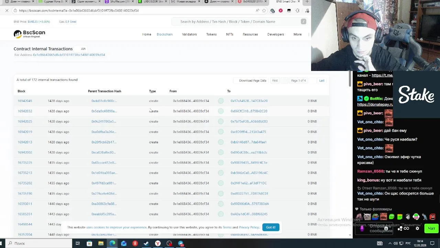Click contract icon for 0xd8322751 row
This screenshot has width=440, height=248.
tap(221, 194)
